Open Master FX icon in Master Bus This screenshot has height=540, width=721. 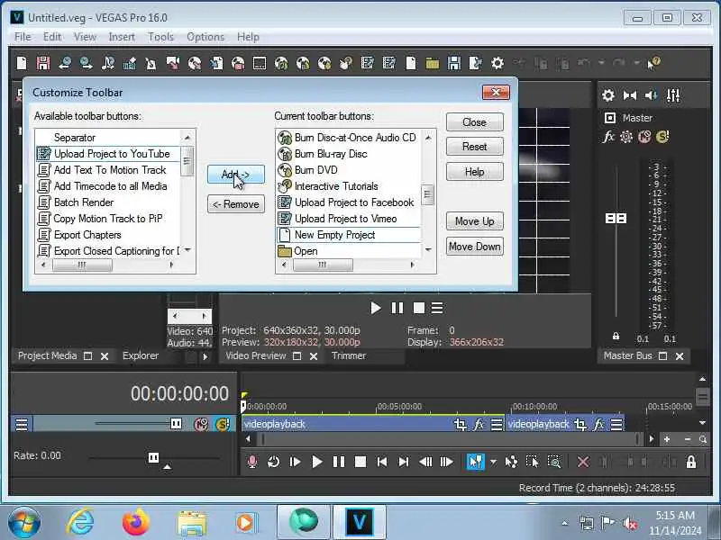pyautogui.click(x=608, y=137)
